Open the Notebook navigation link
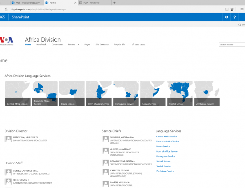The height and width of the screenshot is (188, 245). [41, 45]
